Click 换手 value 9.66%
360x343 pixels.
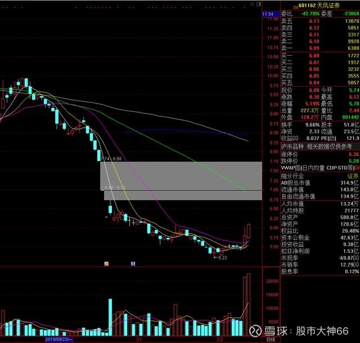tap(313, 125)
